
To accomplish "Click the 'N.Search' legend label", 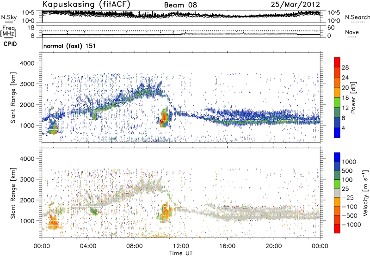I will [357, 17].
